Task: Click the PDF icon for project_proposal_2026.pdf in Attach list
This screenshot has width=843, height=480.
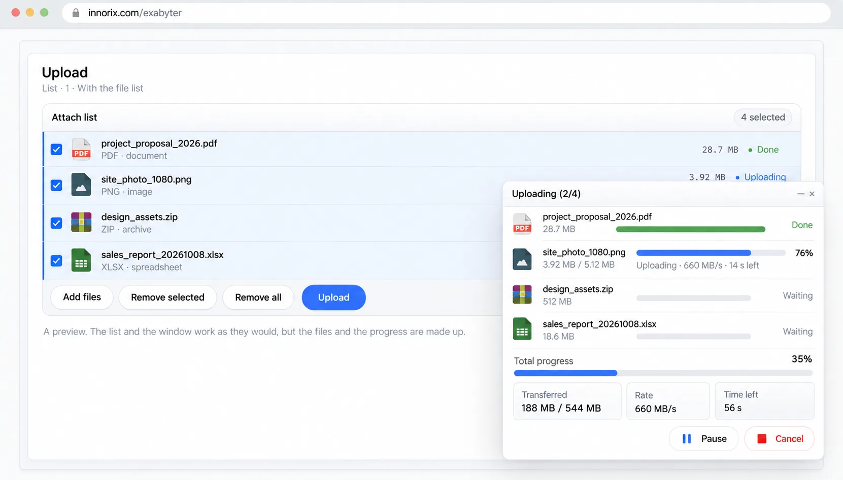Action: pos(81,150)
